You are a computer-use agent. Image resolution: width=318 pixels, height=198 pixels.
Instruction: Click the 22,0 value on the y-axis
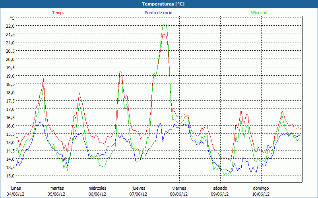tap(10, 26)
